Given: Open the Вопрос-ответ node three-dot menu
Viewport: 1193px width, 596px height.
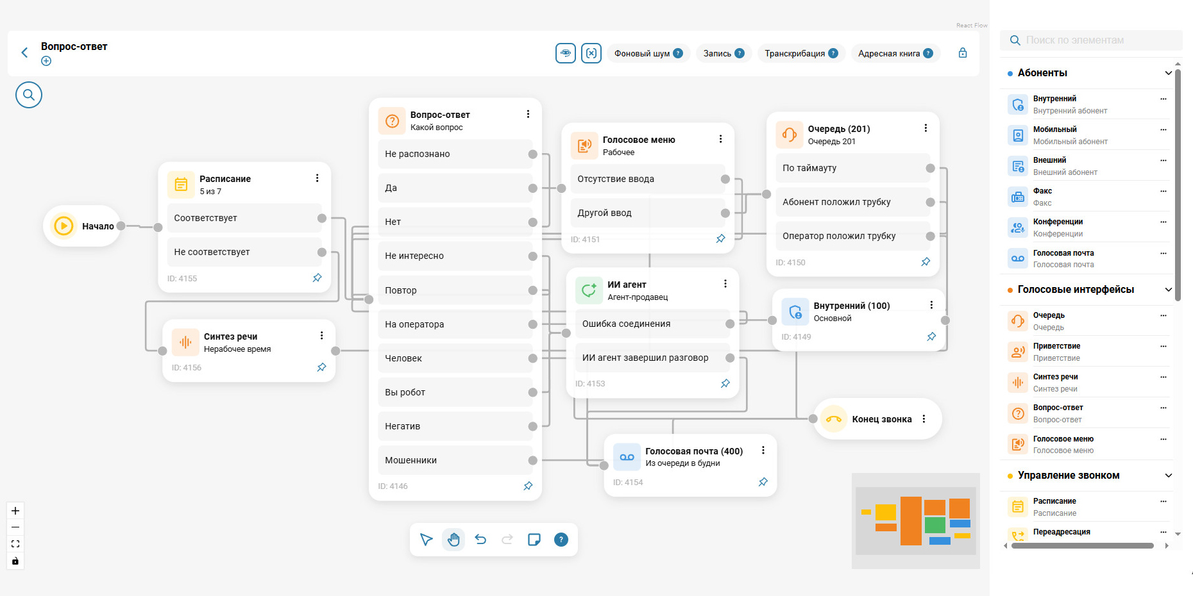Looking at the screenshot, I should click(x=528, y=114).
